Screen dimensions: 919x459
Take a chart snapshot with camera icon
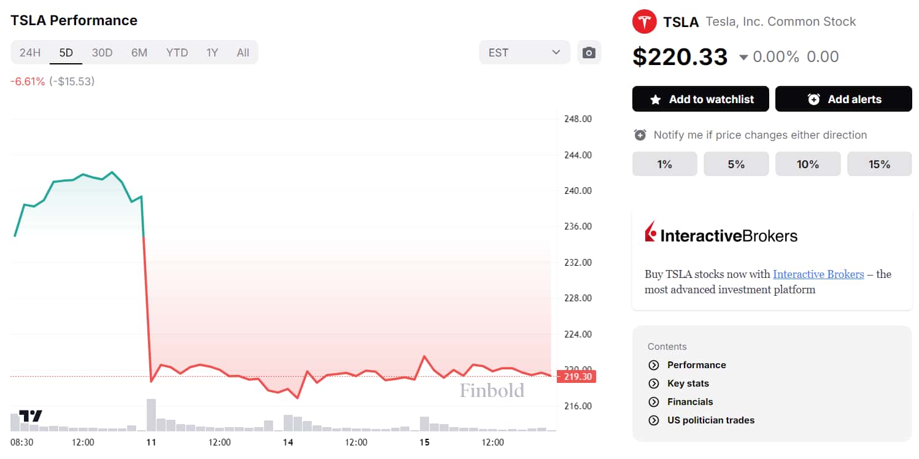pos(589,52)
